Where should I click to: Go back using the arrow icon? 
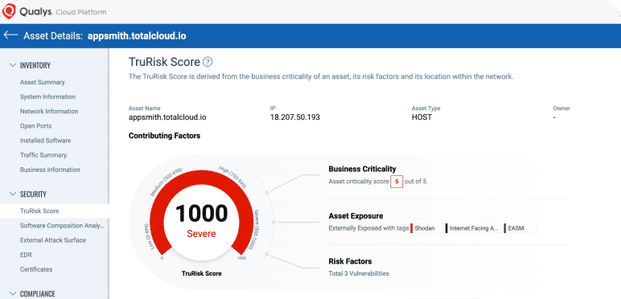pos(10,35)
